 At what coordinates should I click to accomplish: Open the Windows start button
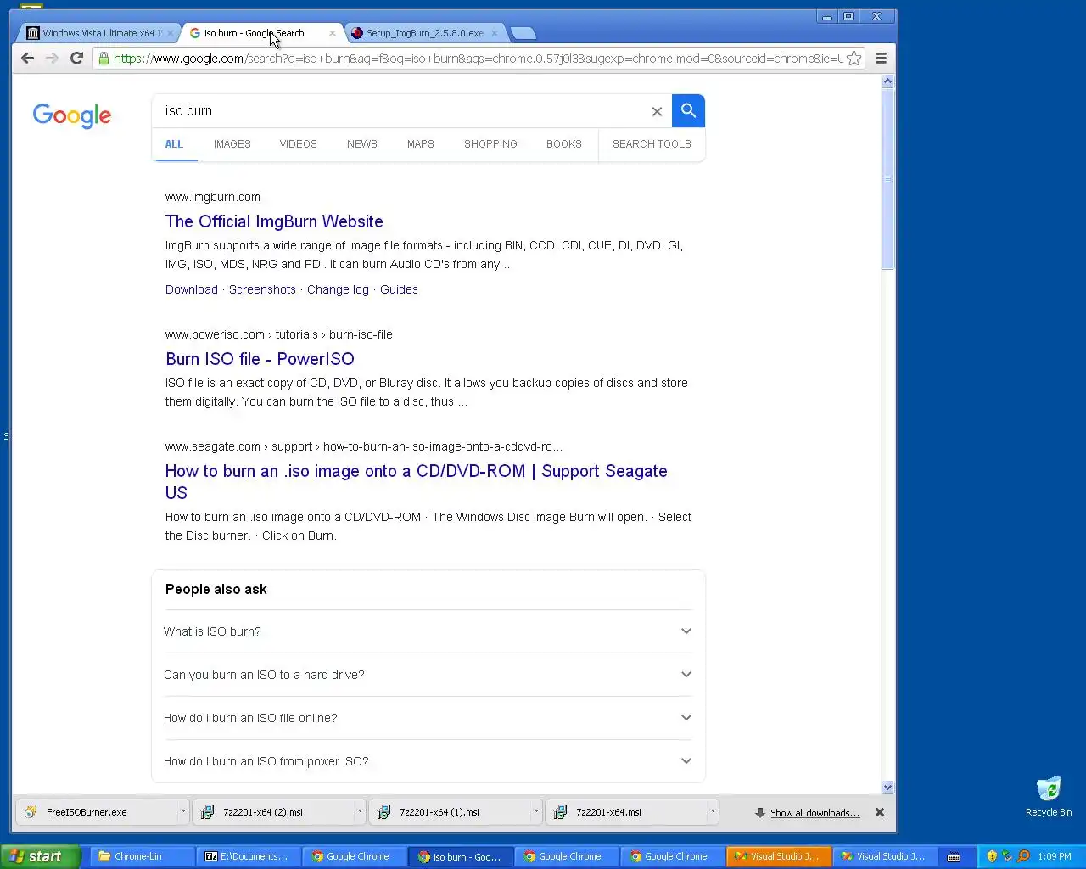click(x=40, y=856)
